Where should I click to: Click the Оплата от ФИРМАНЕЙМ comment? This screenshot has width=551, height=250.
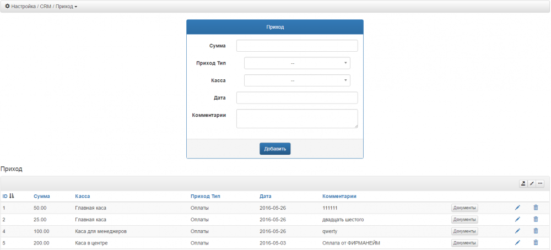tap(352, 243)
